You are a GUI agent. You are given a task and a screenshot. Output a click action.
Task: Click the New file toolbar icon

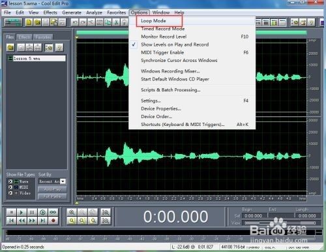point(29,22)
